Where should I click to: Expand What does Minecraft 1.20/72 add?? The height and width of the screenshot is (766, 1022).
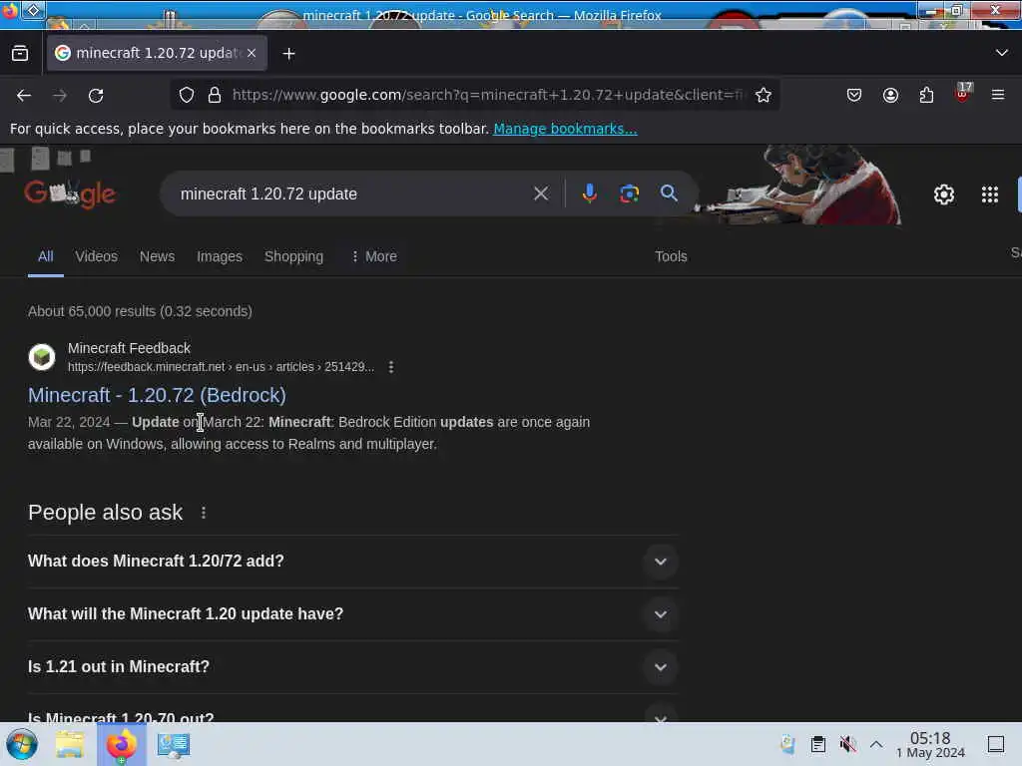352,562
